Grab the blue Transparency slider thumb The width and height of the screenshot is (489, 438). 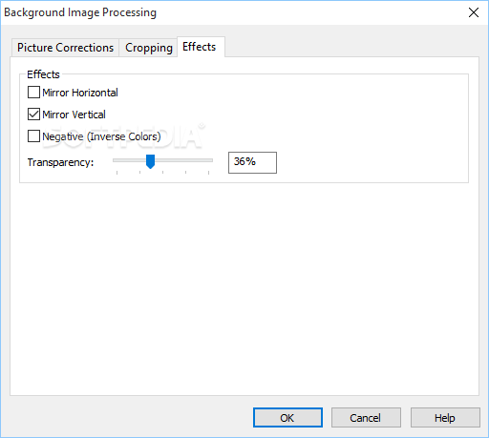pos(150,161)
